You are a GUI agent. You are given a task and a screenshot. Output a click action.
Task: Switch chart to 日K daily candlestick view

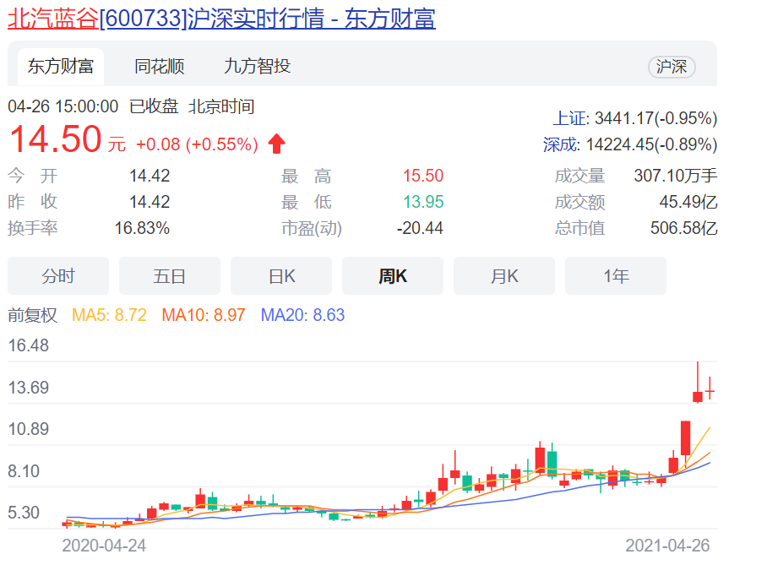point(281,275)
